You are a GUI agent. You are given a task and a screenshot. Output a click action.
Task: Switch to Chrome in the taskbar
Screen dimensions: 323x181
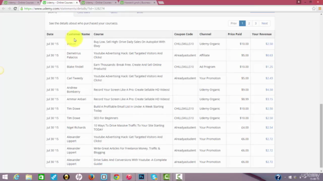point(117,177)
